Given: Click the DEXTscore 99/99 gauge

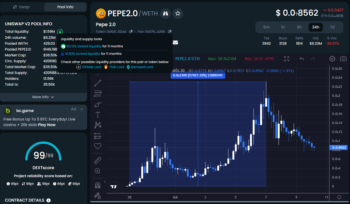Looking at the screenshot, I should pos(43,152).
